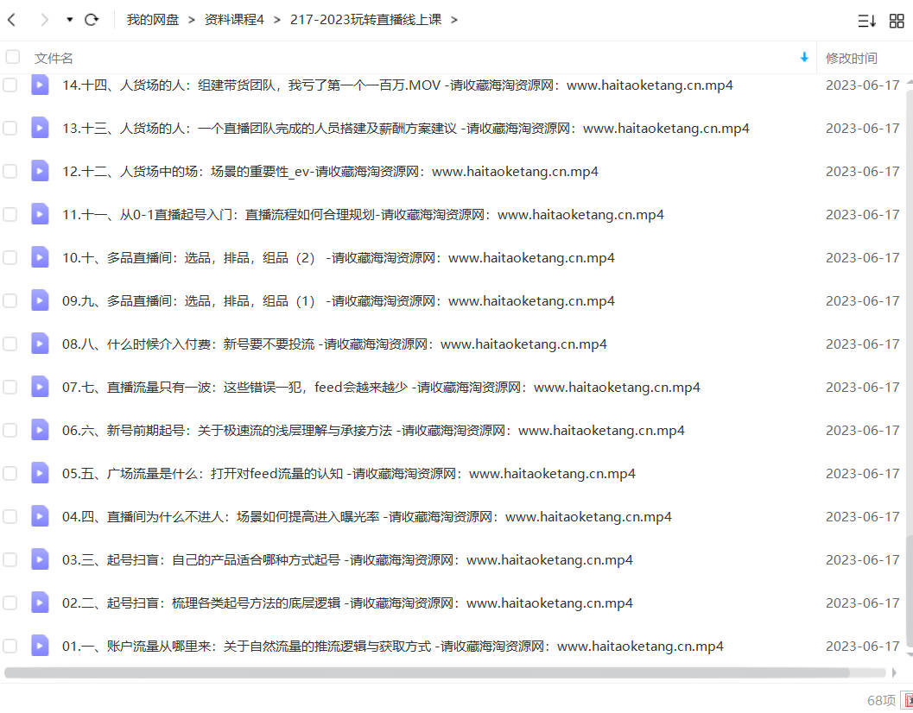Select file name 09.九、多品直播间 (1)
The height and width of the screenshot is (713, 913).
coord(339,301)
